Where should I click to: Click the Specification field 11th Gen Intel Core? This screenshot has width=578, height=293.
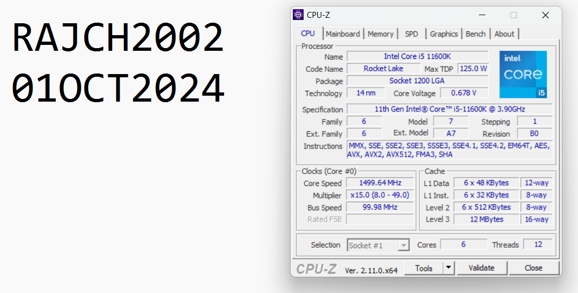click(450, 109)
